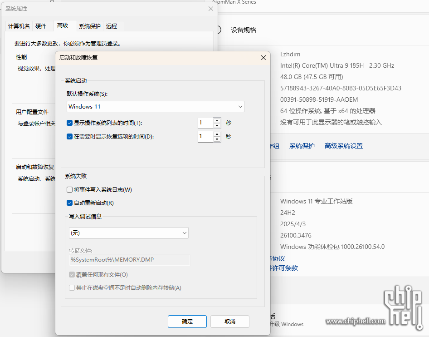Open 高级系统设置 link in Settings

pos(344,146)
